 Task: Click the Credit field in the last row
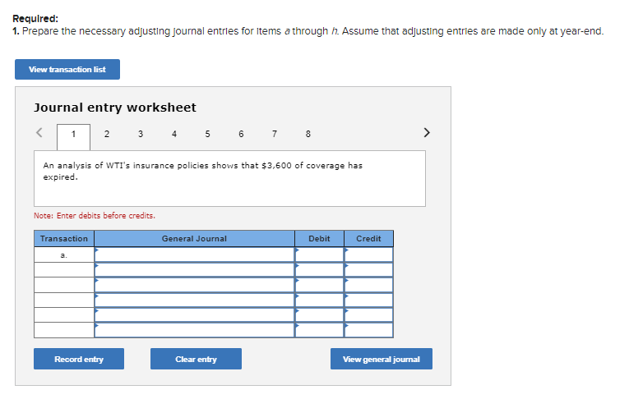[x=368, y=330]
